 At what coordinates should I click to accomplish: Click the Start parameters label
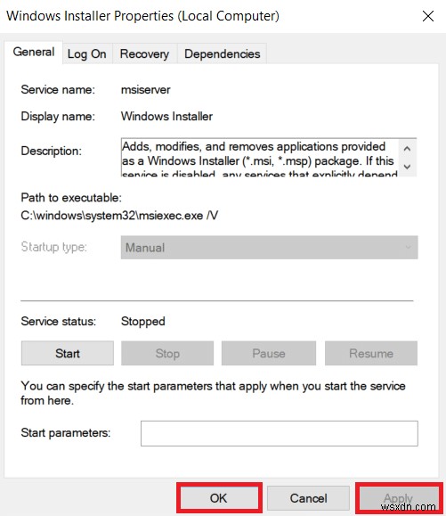click(66, 433)
